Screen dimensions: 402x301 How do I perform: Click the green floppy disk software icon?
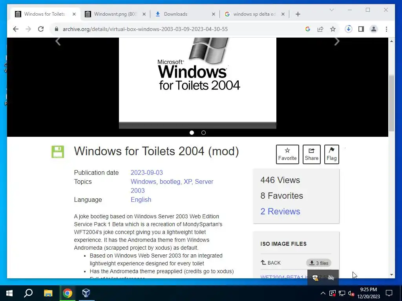58,152
